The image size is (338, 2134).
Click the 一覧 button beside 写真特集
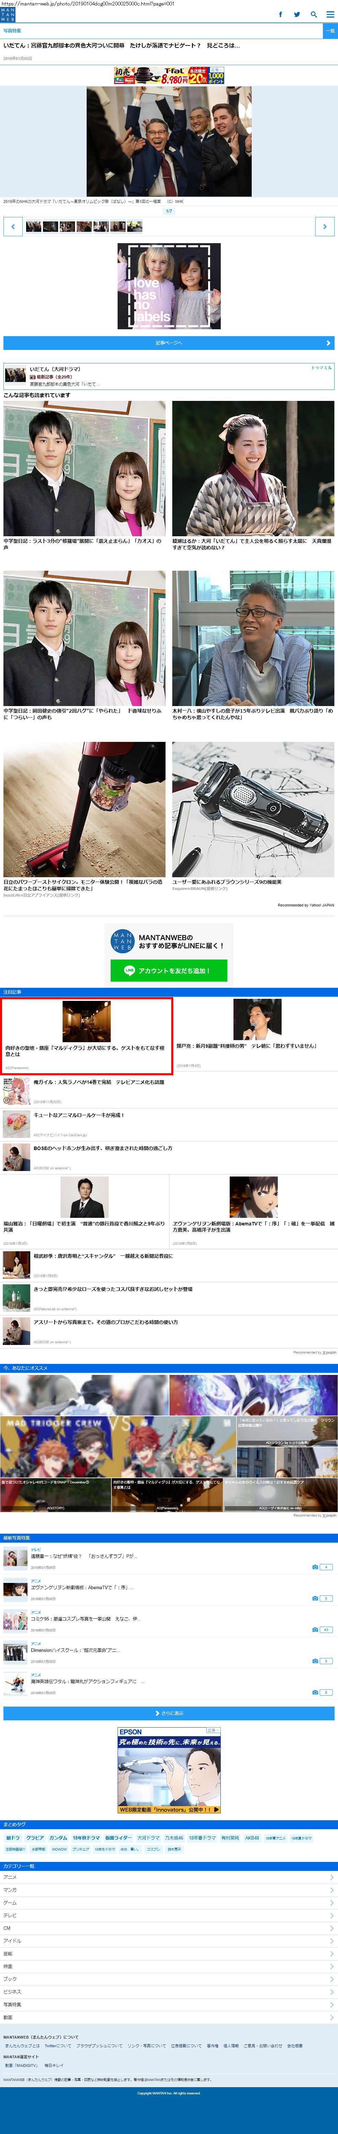pyautogui.click(x=330, y=31)
